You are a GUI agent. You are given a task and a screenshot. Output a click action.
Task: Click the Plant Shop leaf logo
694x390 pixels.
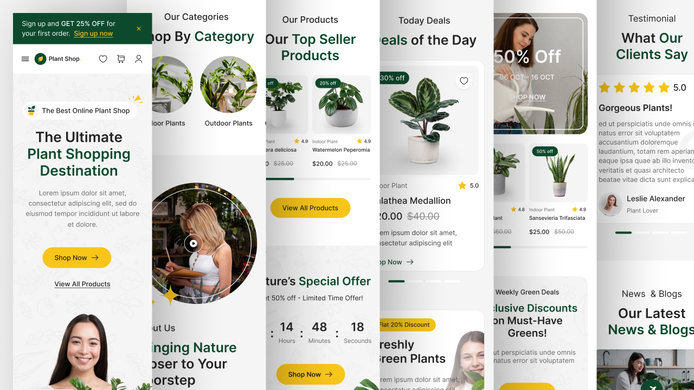tap(41, 59)
